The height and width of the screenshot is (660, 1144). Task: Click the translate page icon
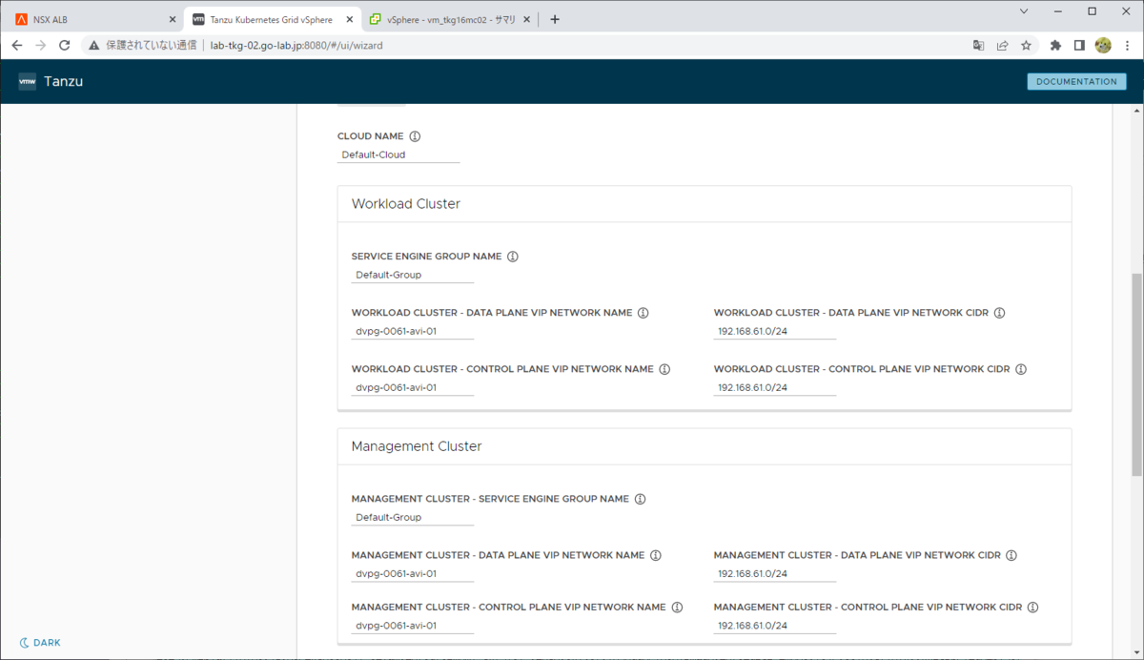[x=978, y=45]
